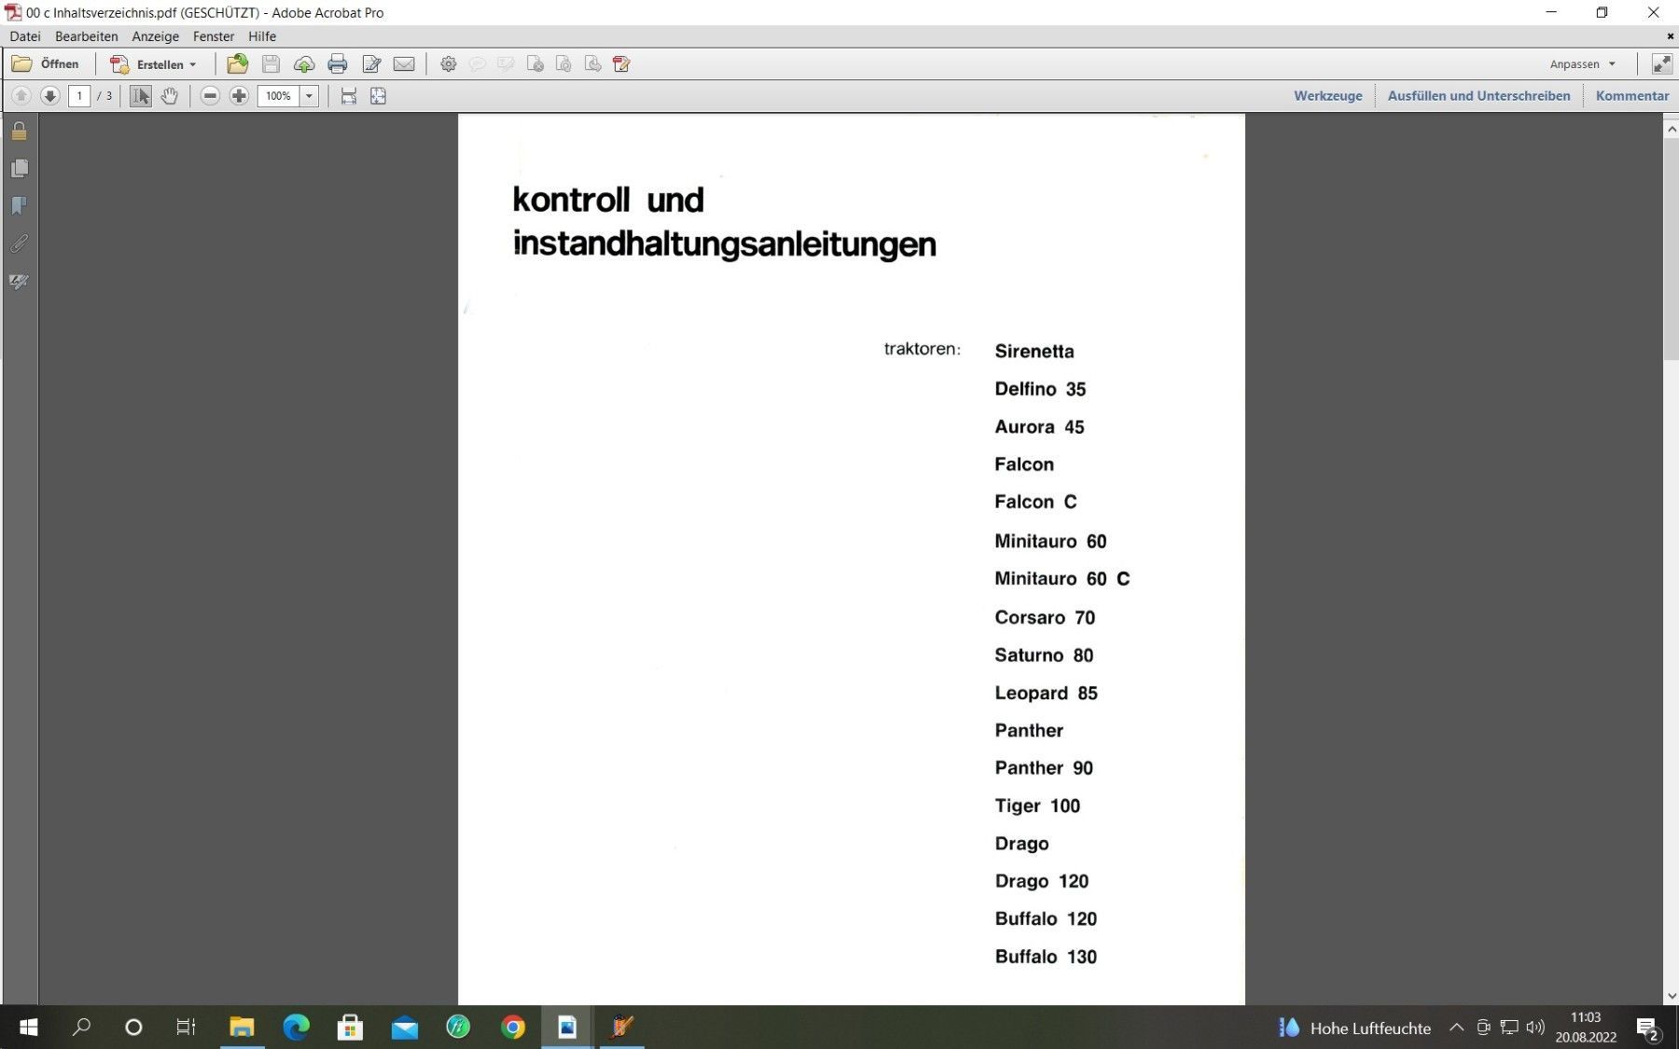Send file via email envelope icon
Viewport: 1679px width, 1049px height.
[x=404, y=64]
